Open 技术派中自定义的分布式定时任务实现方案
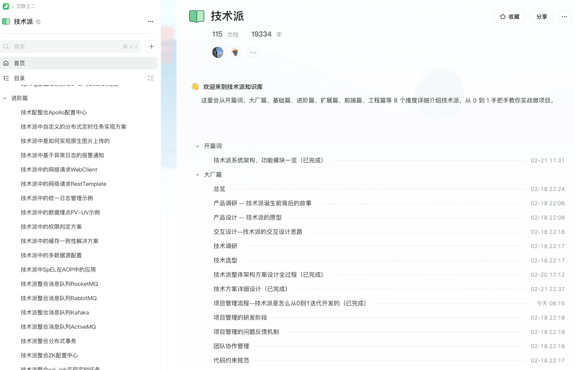Screen dimensions: 574x370 coord(74,127)
